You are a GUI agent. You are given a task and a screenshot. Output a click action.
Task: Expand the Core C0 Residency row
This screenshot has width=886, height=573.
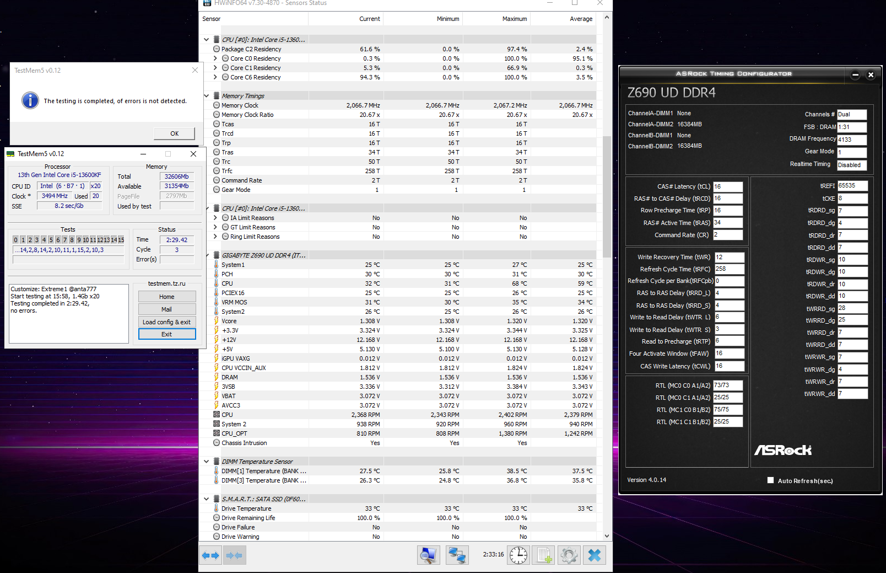pos(215,58)
